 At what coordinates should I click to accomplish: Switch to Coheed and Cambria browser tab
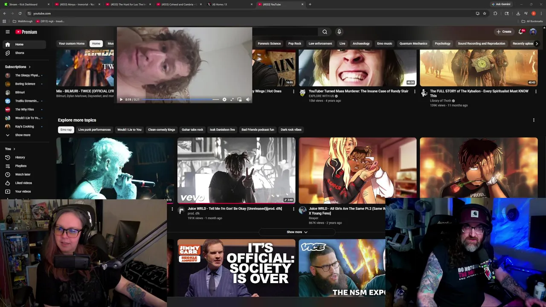click(x=179, y=4)
